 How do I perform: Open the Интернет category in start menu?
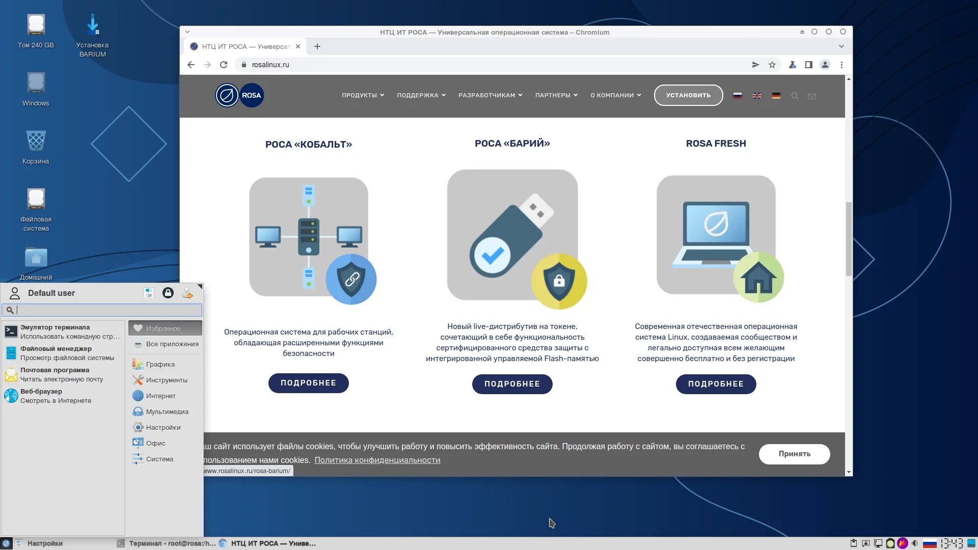[x=160, y=396]
